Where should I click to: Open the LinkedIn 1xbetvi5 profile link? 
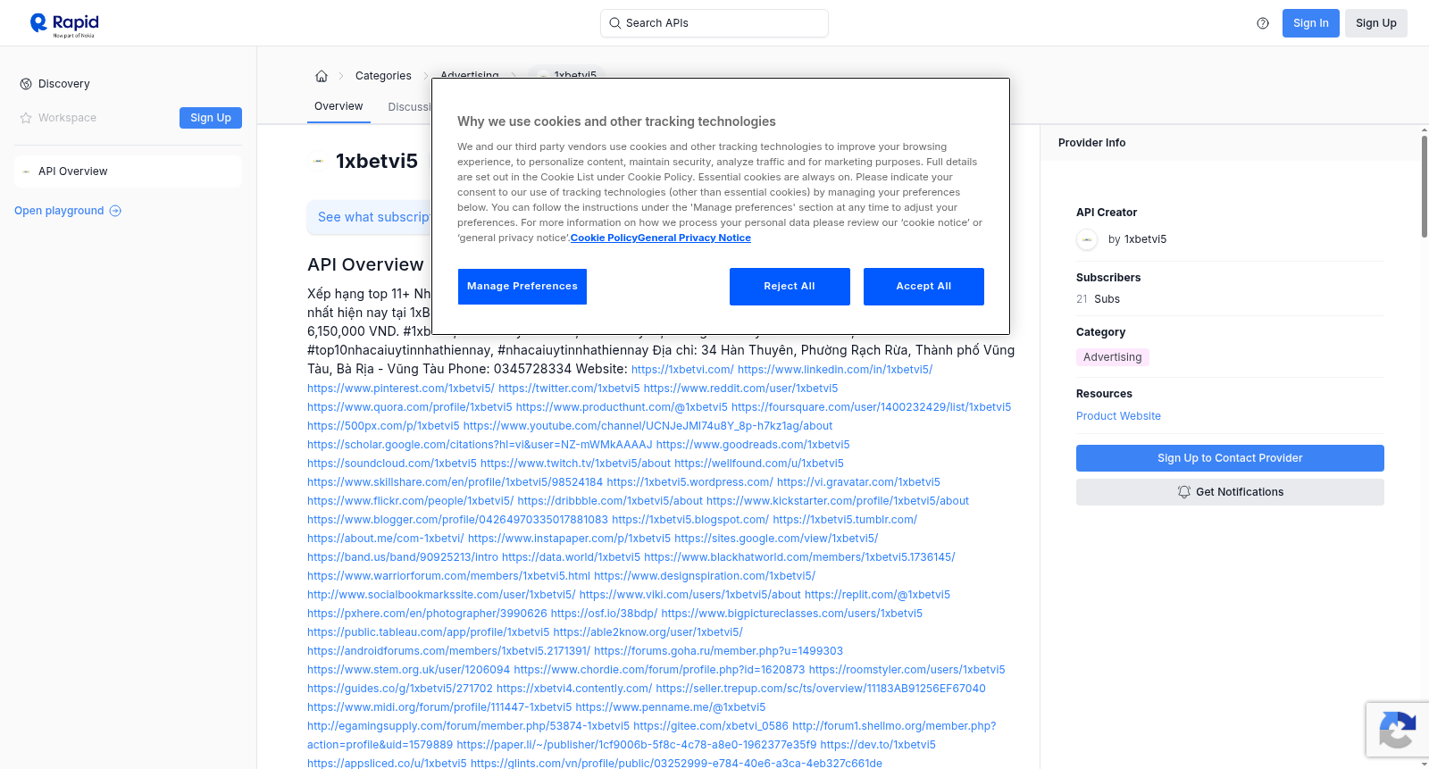[x=835, y=370]
